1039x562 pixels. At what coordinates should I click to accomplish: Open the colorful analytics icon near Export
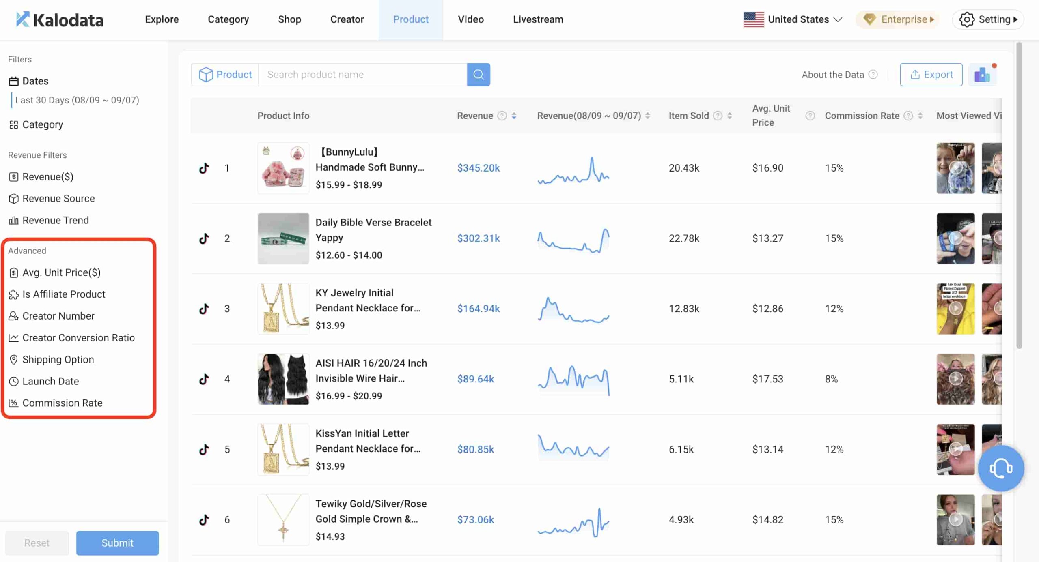[x=983, y=75]
